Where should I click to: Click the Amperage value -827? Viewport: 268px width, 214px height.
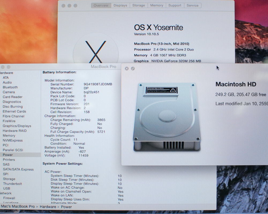point(82,151)
